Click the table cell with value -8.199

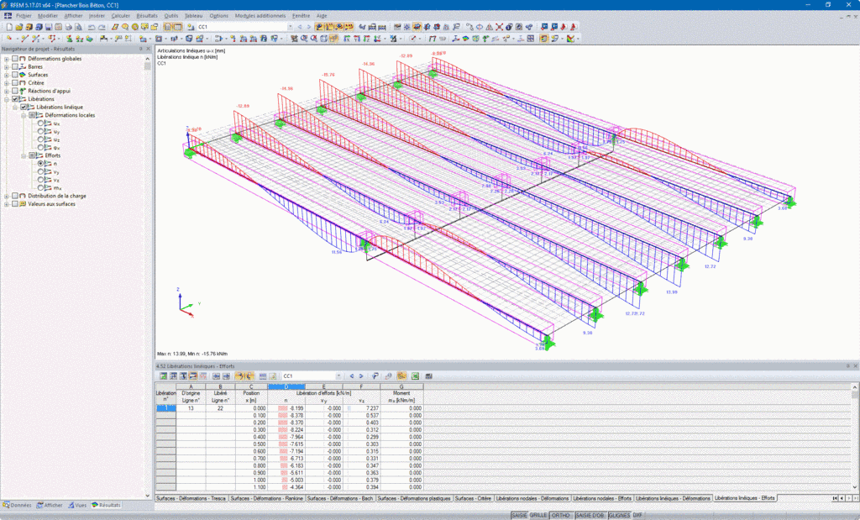286,408
